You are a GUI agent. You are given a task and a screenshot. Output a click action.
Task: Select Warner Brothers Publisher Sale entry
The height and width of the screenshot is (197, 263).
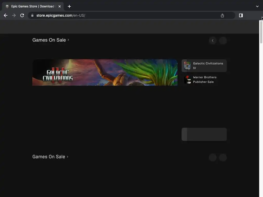coord(204,80)
